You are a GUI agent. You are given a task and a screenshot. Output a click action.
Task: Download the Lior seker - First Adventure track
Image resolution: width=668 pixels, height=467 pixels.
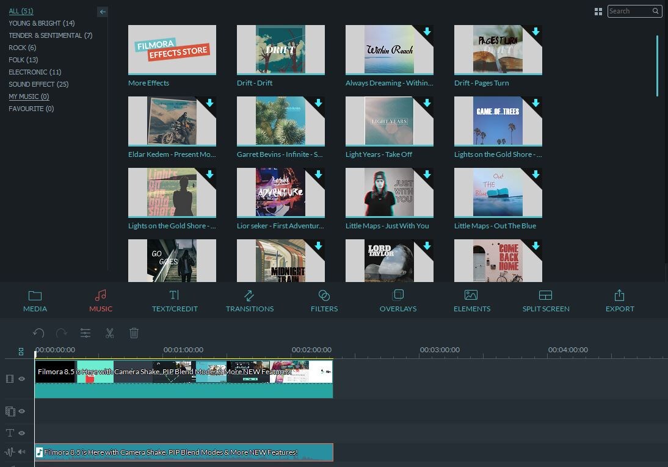[318, 174]
